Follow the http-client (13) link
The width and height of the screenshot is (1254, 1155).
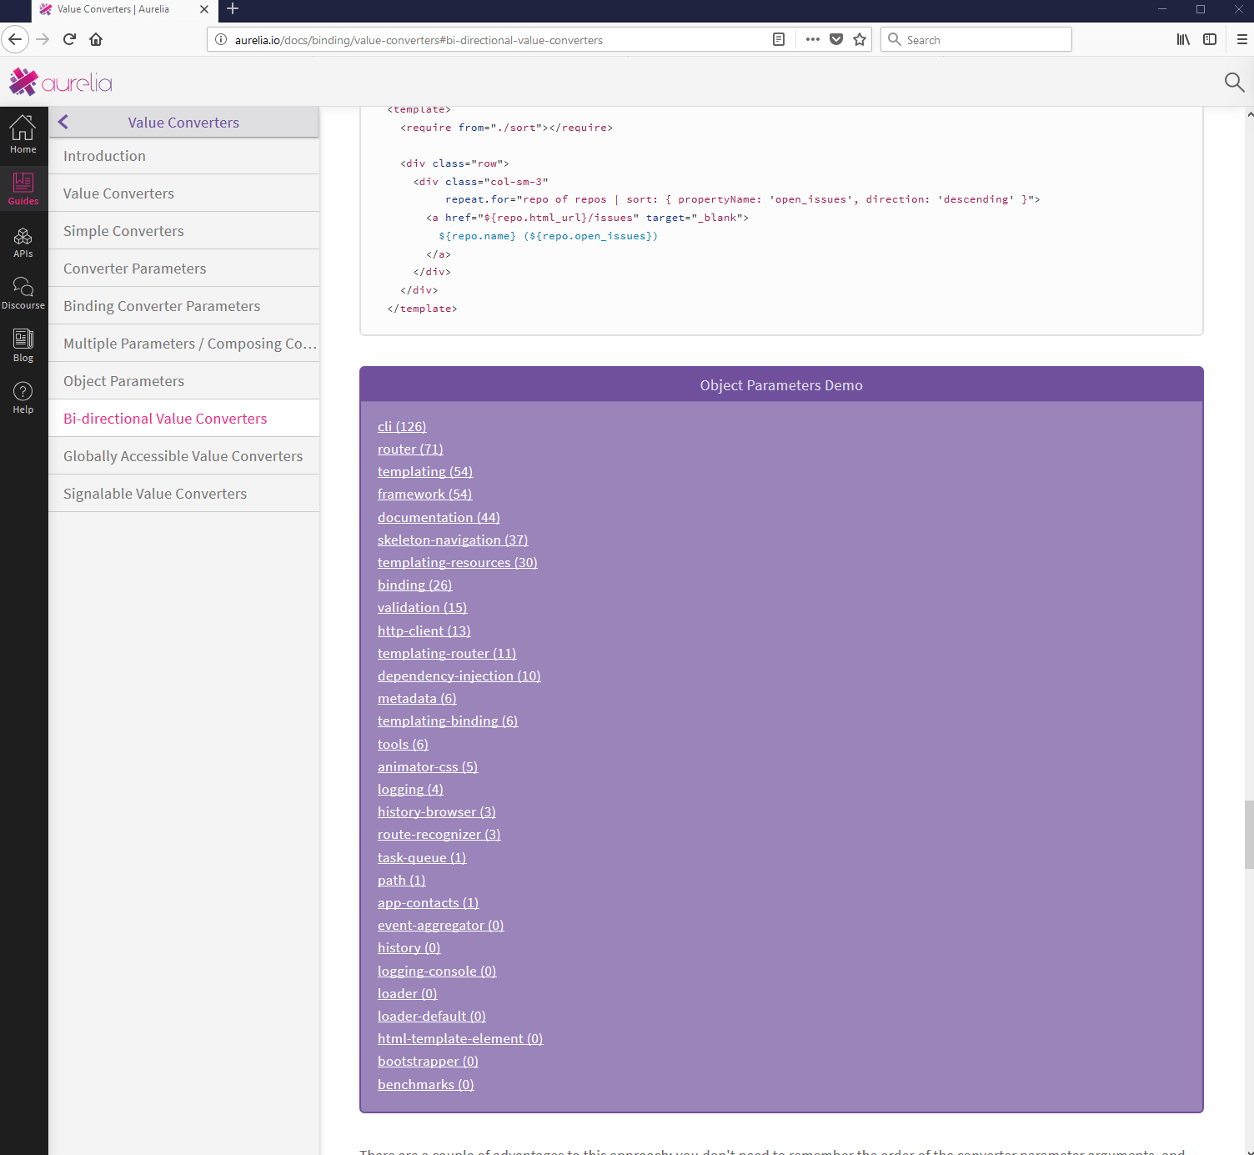coord(424,630)
